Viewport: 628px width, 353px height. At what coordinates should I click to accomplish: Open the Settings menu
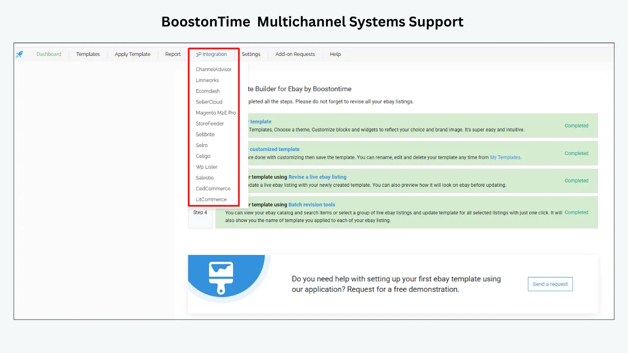click(251, 54)
